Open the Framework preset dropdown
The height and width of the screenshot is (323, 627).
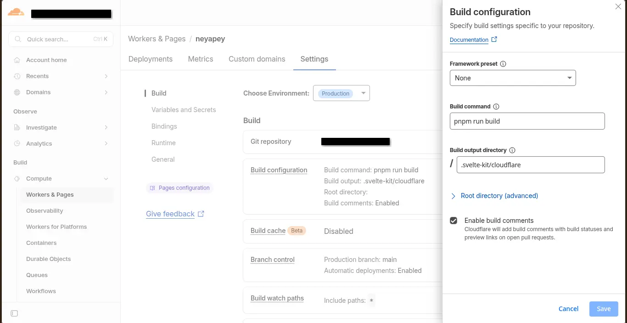click(513, 78)
